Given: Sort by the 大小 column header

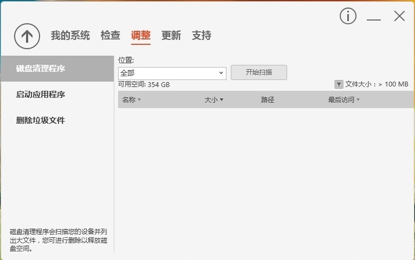Looking at the screenshot, I should coord(214,99).
